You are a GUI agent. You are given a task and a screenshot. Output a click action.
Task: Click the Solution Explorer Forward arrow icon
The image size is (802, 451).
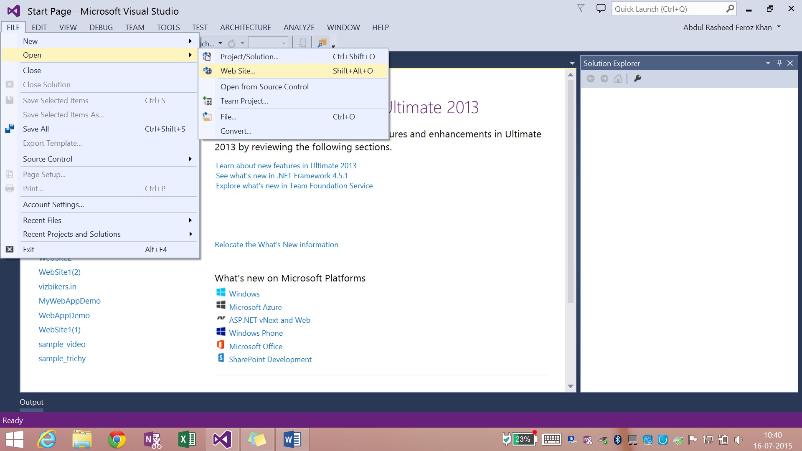(604, 79)
